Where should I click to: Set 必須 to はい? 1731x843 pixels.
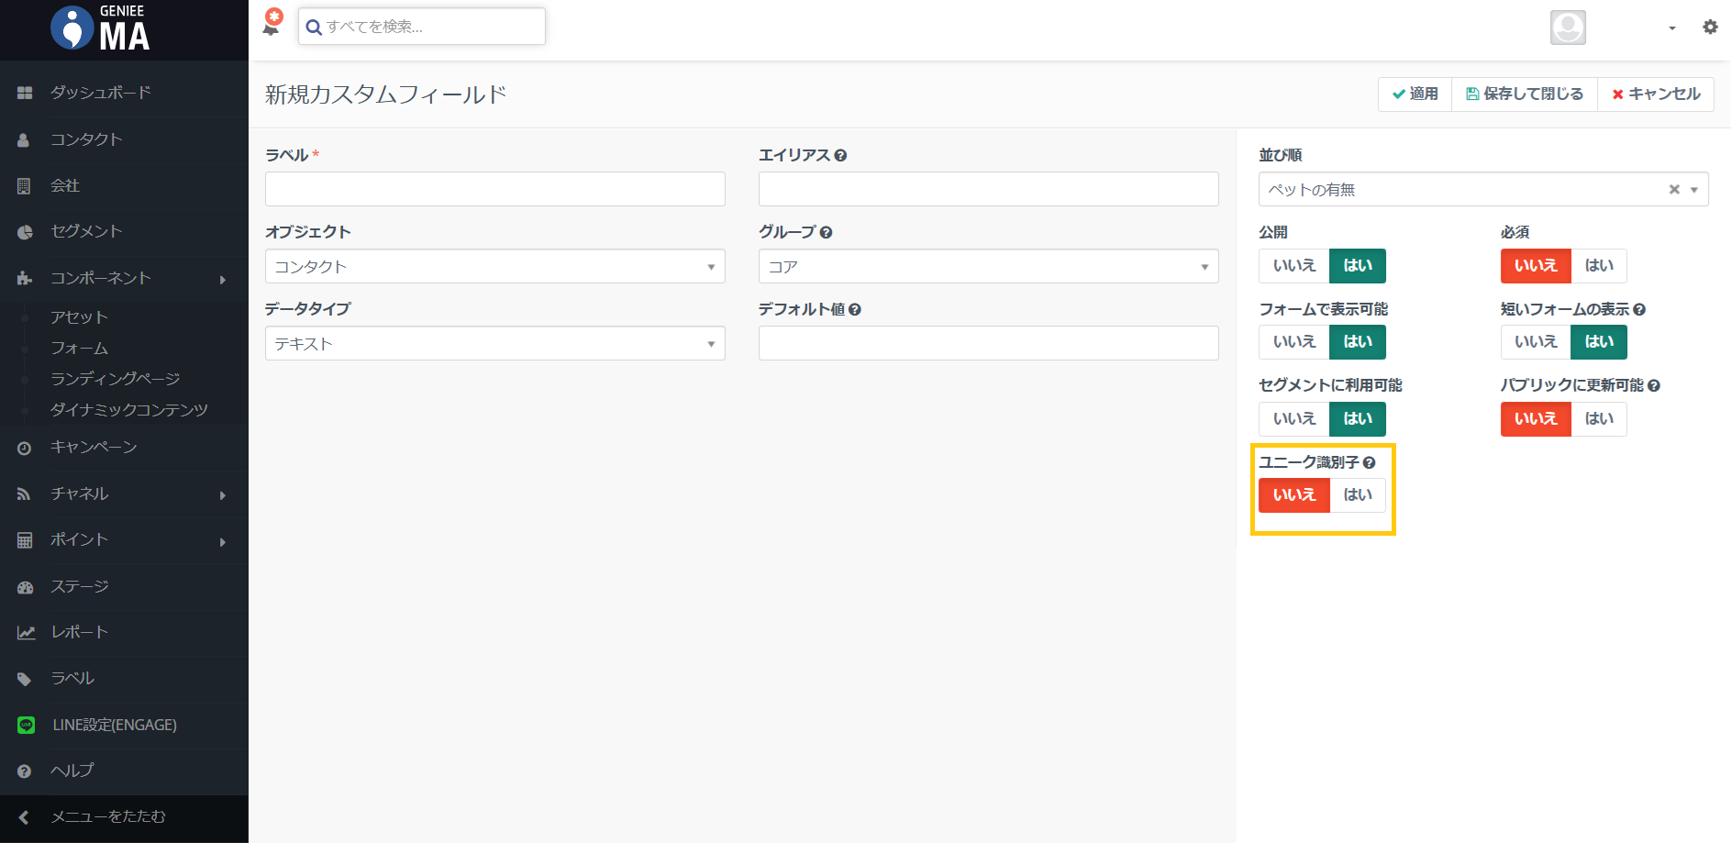pos(1599,266)
